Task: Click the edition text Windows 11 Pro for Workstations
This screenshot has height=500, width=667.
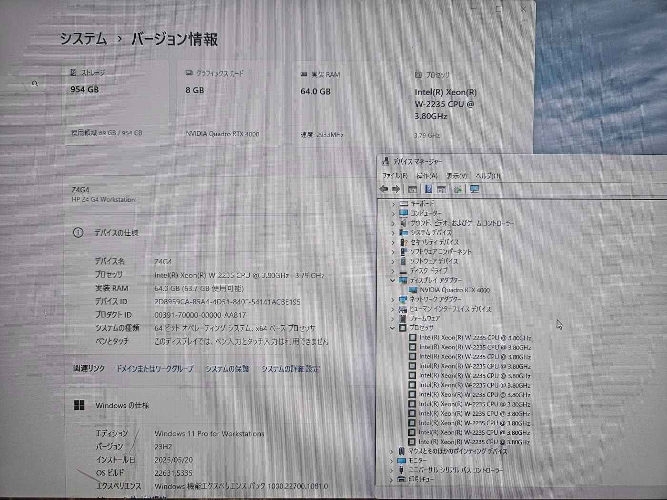Action: 209,433
